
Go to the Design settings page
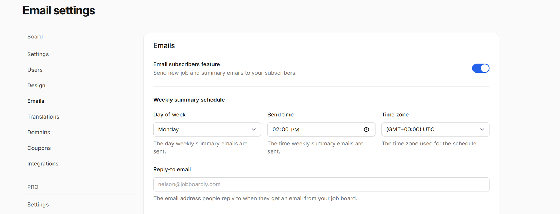36,85
